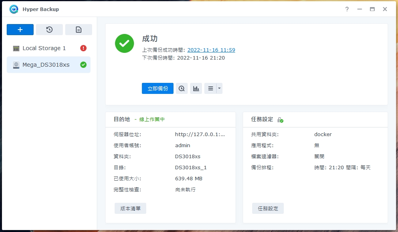Click the Hyper Backup app logo

pos(14,9)
